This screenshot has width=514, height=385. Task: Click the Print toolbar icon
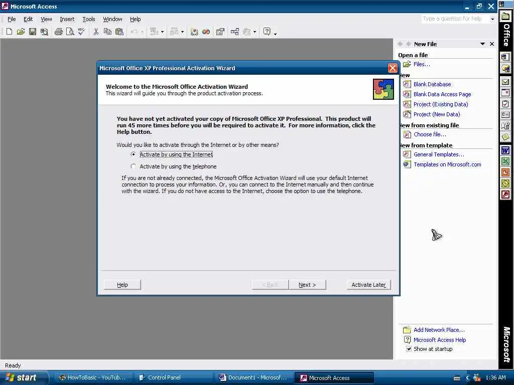pyautogui.click(x=59, y=32)
